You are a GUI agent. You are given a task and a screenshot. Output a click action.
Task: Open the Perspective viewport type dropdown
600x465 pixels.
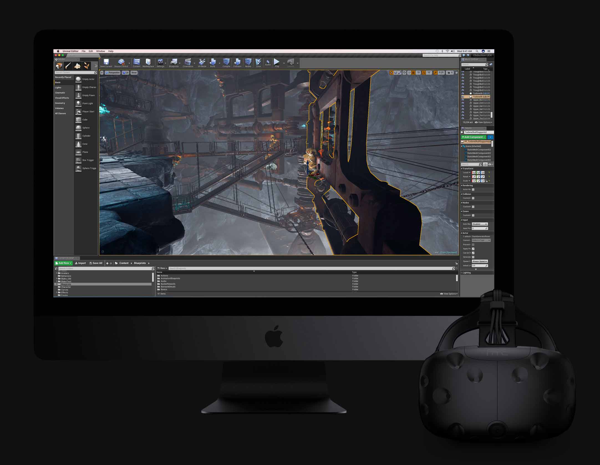point(112,73)
